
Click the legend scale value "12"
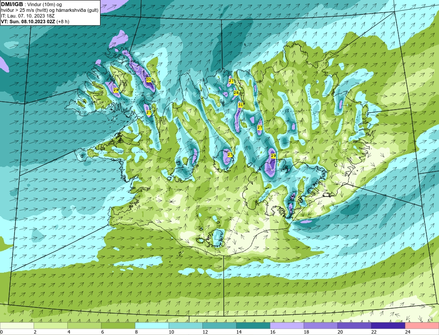click(205, 332)
